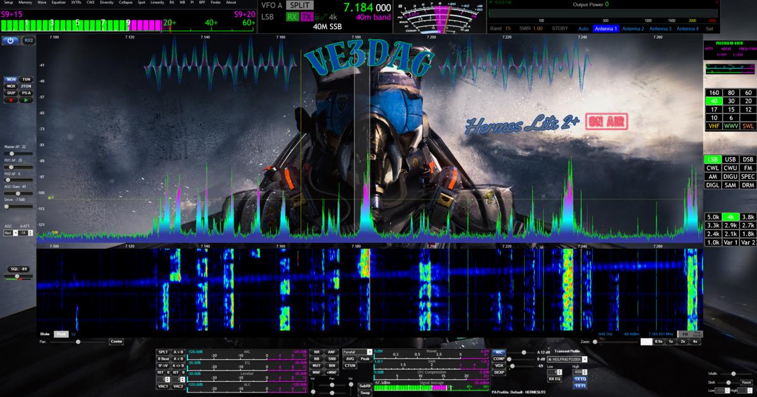Image resolution: width=757 pixels, height=397 pixels.
Task: Toggle the DUP duplex button
Action: (x=11, y=93)
